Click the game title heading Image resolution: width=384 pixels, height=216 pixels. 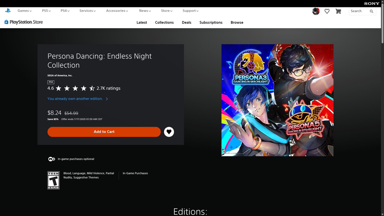pos(100,60)
